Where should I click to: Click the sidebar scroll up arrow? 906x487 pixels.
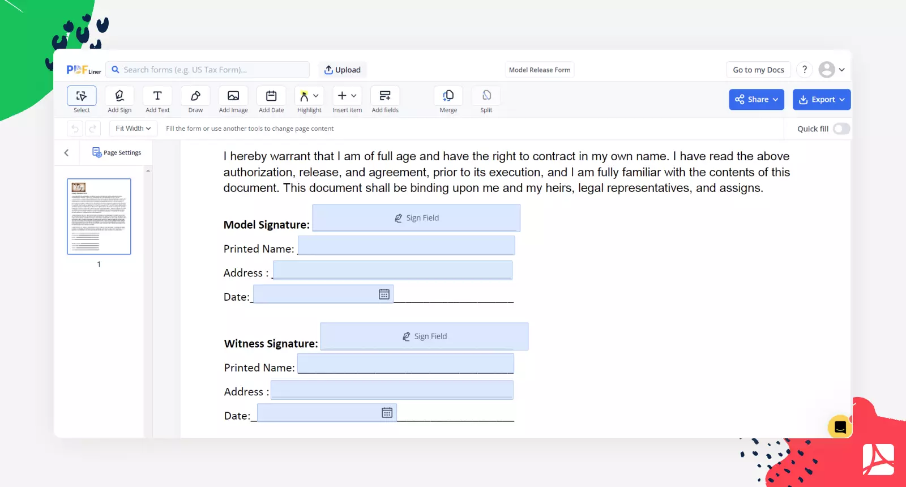148,170
